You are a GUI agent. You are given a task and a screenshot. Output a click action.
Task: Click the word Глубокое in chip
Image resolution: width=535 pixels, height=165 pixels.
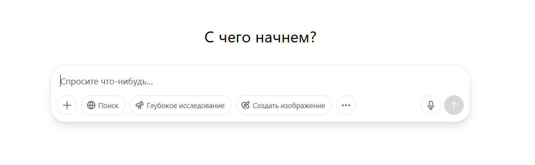[160, 106]
